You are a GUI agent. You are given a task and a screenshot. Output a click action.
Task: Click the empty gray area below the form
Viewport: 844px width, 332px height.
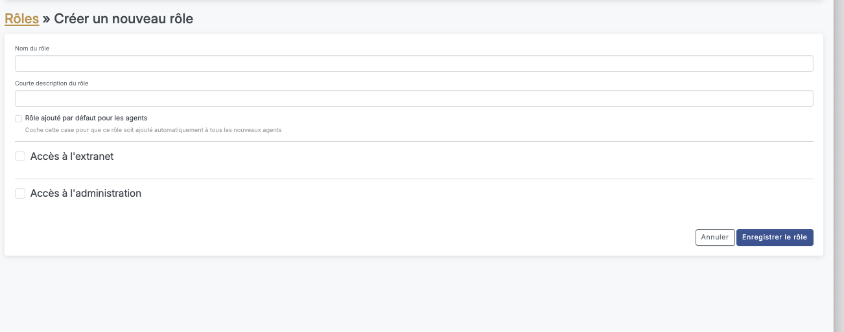(x=414, y=294)
